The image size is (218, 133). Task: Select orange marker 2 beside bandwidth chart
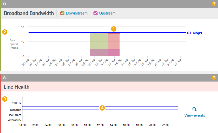point(5,32)
